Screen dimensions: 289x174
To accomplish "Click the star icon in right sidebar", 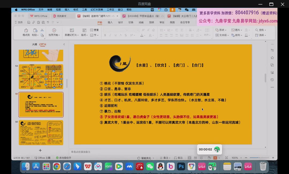I will pyautogui.click(x=272, y=58).
